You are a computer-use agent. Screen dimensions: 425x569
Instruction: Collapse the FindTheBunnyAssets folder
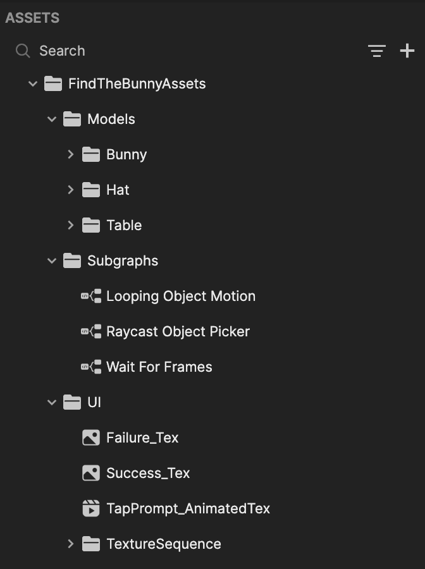click(x=33, y=84)
